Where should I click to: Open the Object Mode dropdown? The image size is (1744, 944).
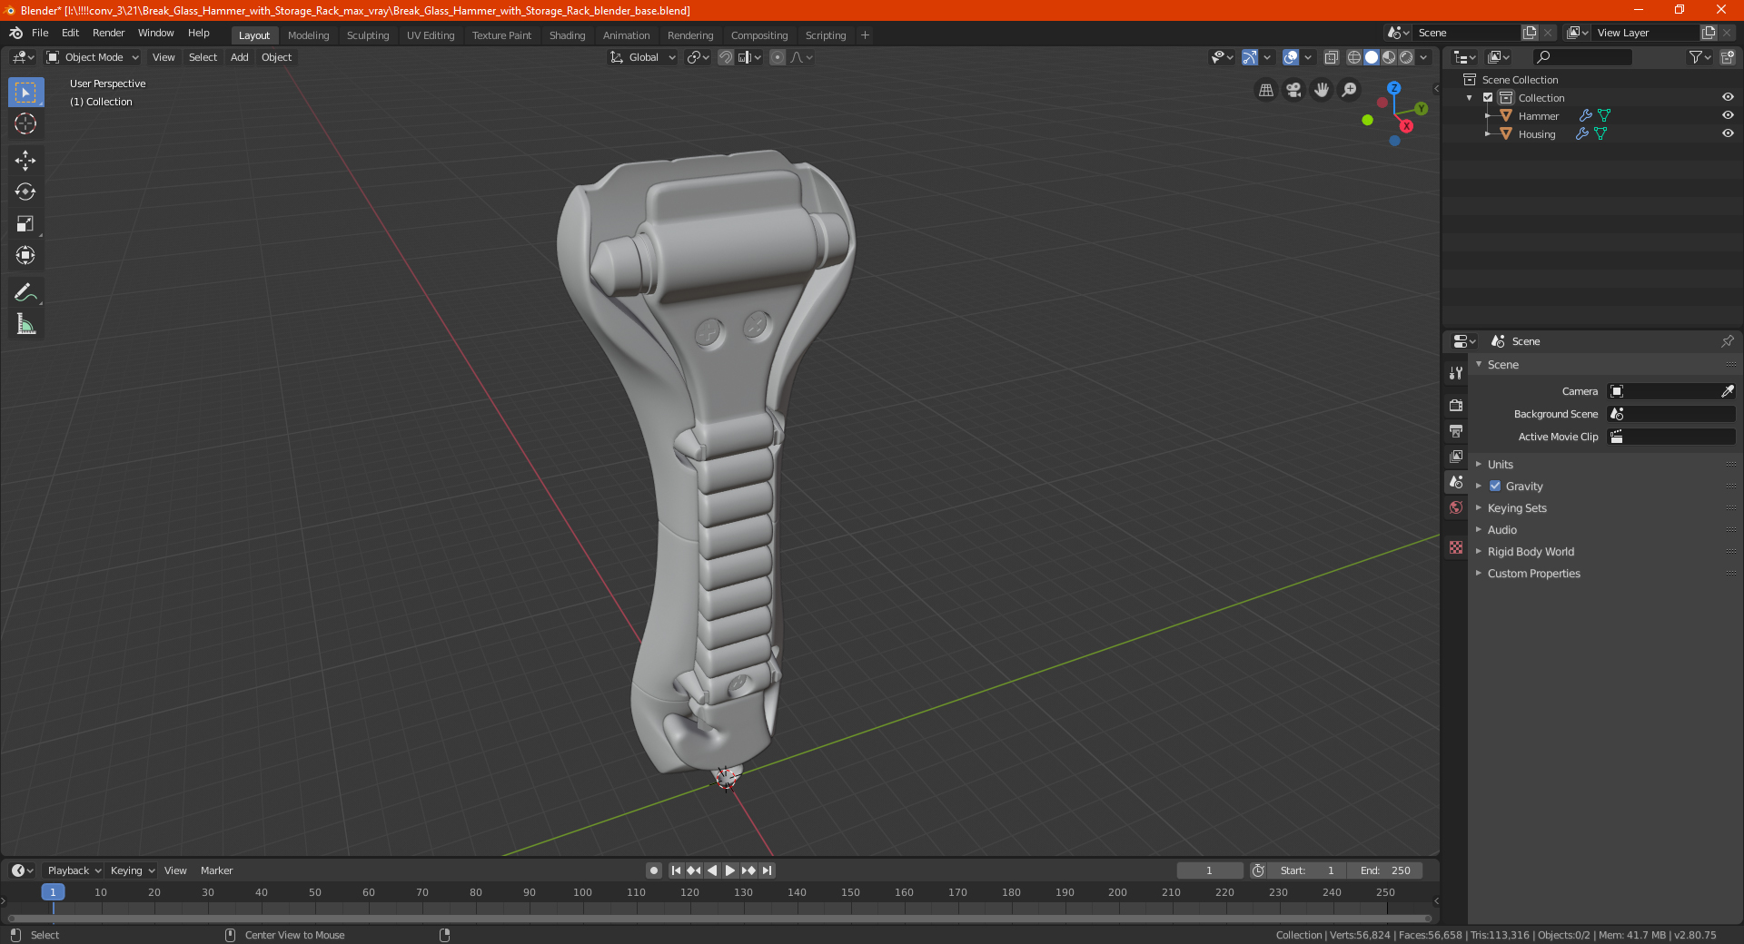click(x=94, y=57)
